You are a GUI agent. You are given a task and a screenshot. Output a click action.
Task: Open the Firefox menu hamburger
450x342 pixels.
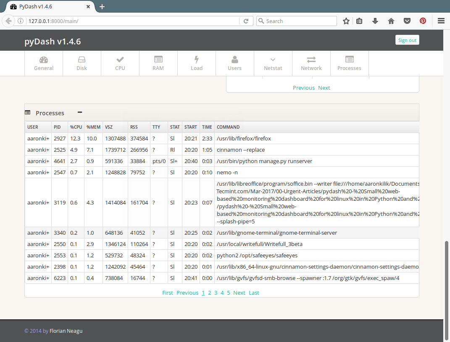click(440, 21)
